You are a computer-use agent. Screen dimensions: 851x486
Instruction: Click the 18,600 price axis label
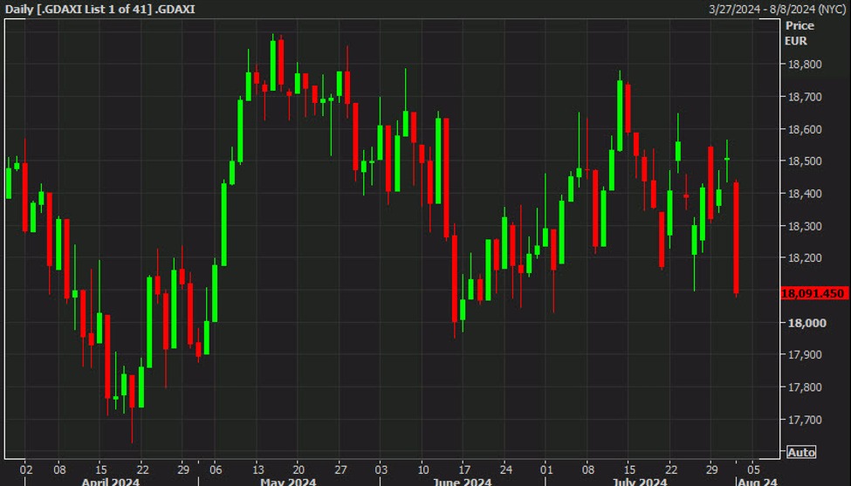(805, 129)
